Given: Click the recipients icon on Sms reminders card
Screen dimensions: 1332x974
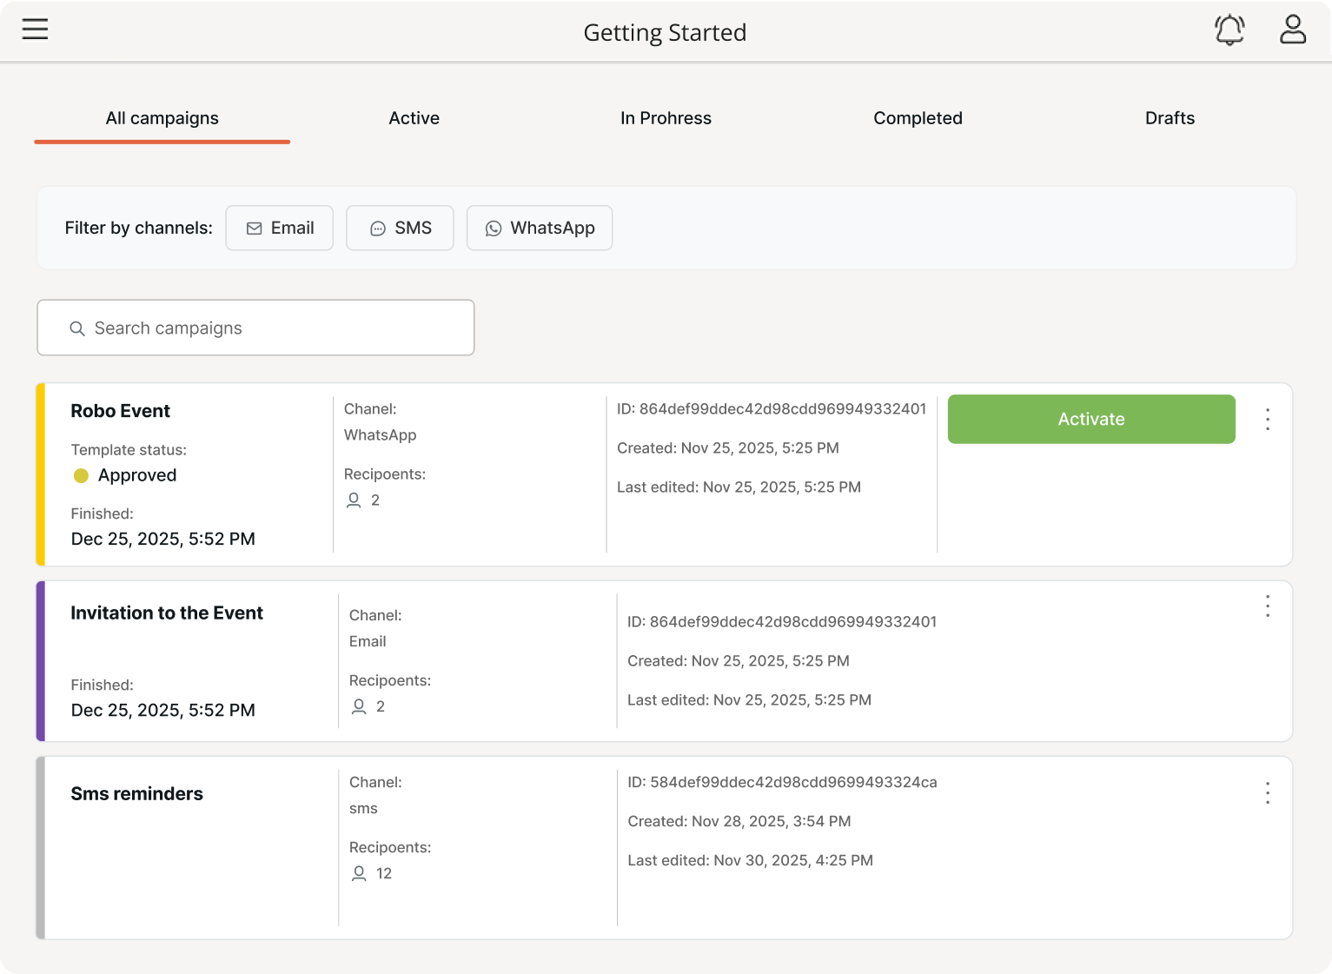Looking at the screenshot, I should click(x=359, y=873).
